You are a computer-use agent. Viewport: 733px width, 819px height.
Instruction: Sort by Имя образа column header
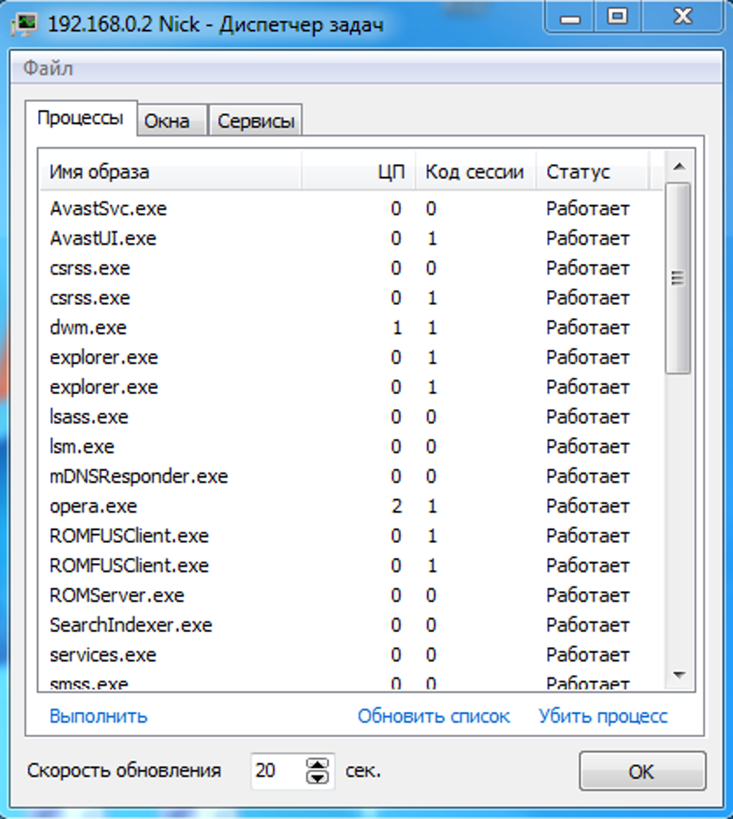(99, 172)
